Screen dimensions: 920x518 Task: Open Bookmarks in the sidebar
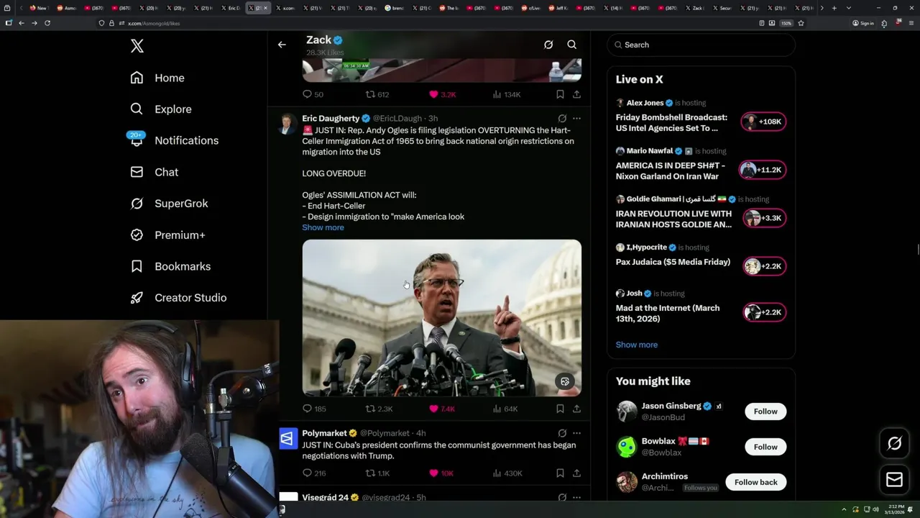pos(170,266)
